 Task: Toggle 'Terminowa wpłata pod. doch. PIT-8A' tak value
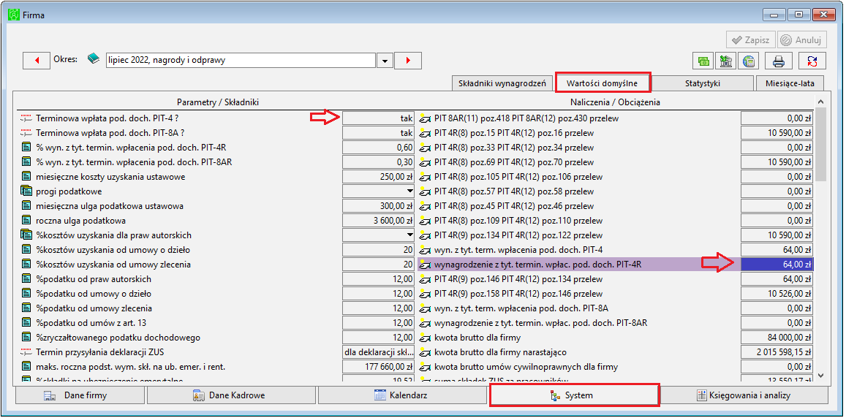378,133
